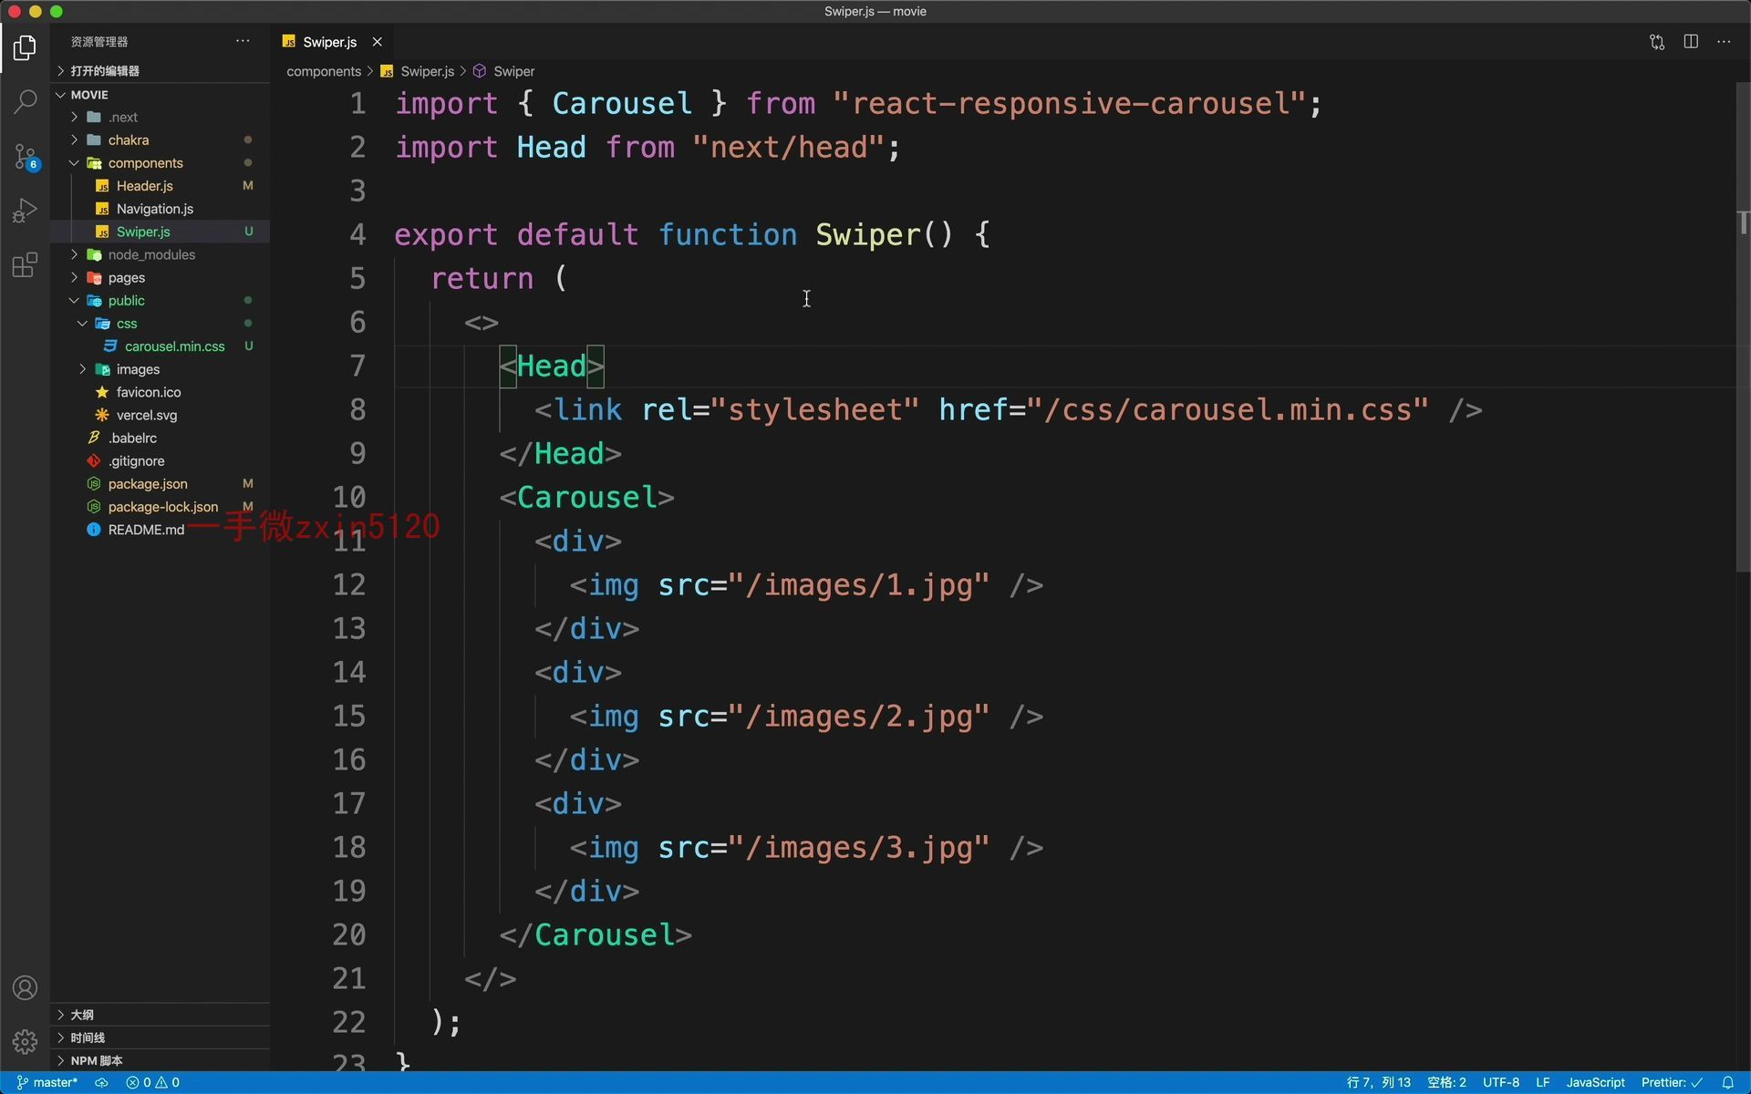Click the notifications bell in status bar
This screenshot has height=1094, width=1751.
tap(1727, 1082)
